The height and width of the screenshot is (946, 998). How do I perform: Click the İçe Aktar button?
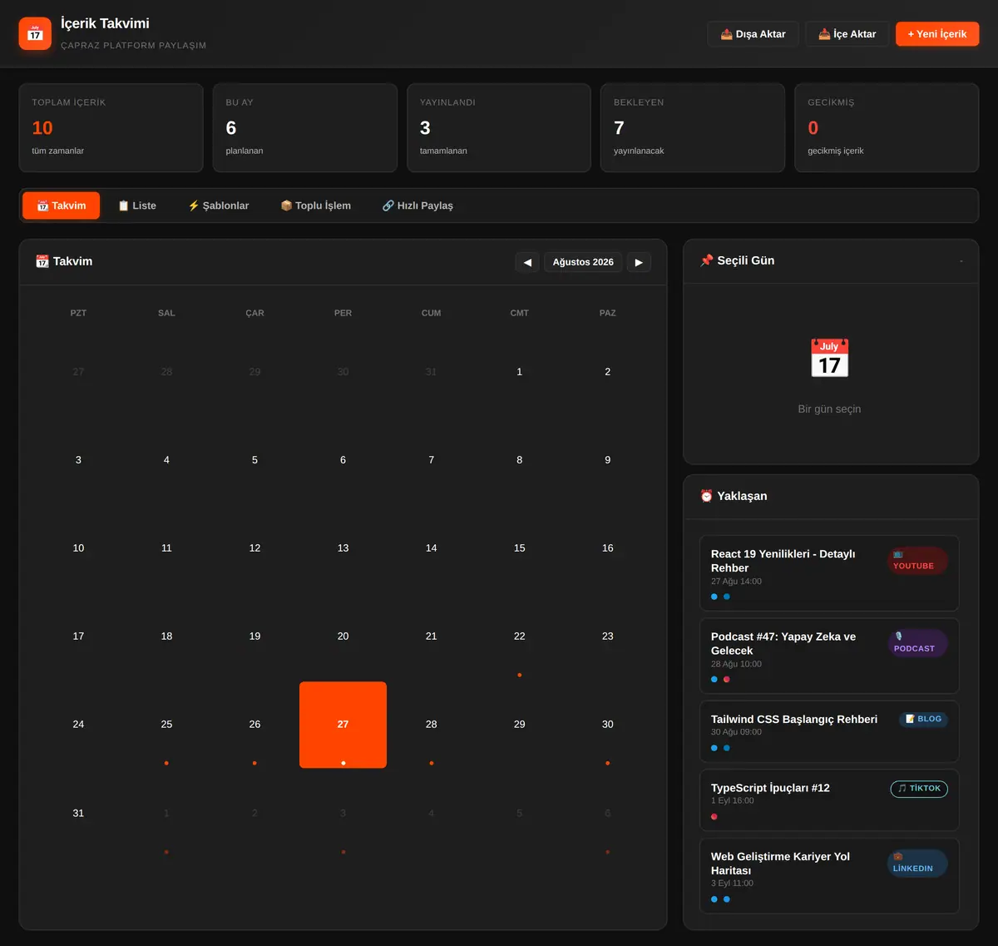click(847, 34)
